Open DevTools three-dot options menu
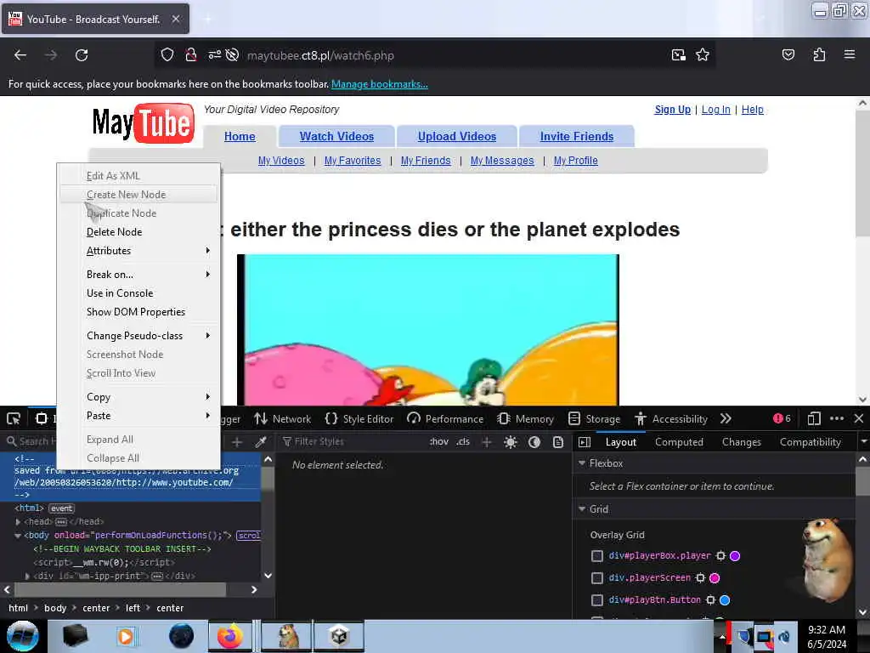Screen dimensions: 870x653 837,418
